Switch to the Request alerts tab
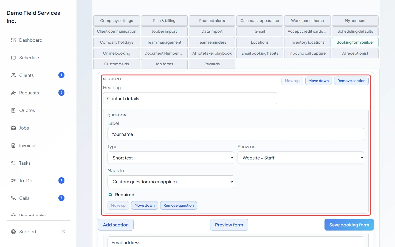Image resolution: width=395 pixels, height=247 pixels. (212, 21)
